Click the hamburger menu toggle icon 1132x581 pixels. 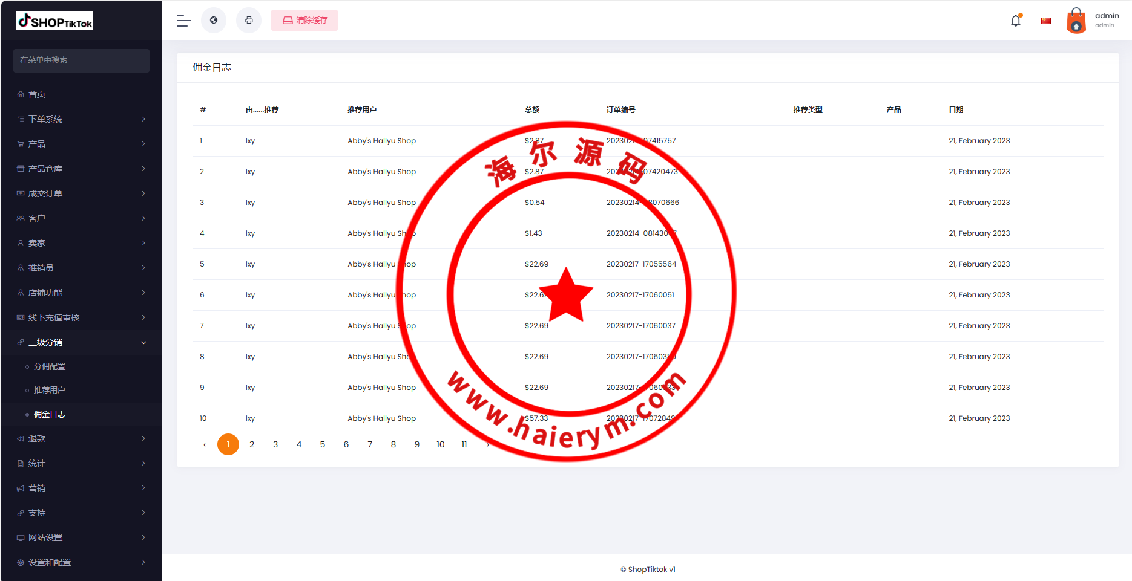(183, 21)
